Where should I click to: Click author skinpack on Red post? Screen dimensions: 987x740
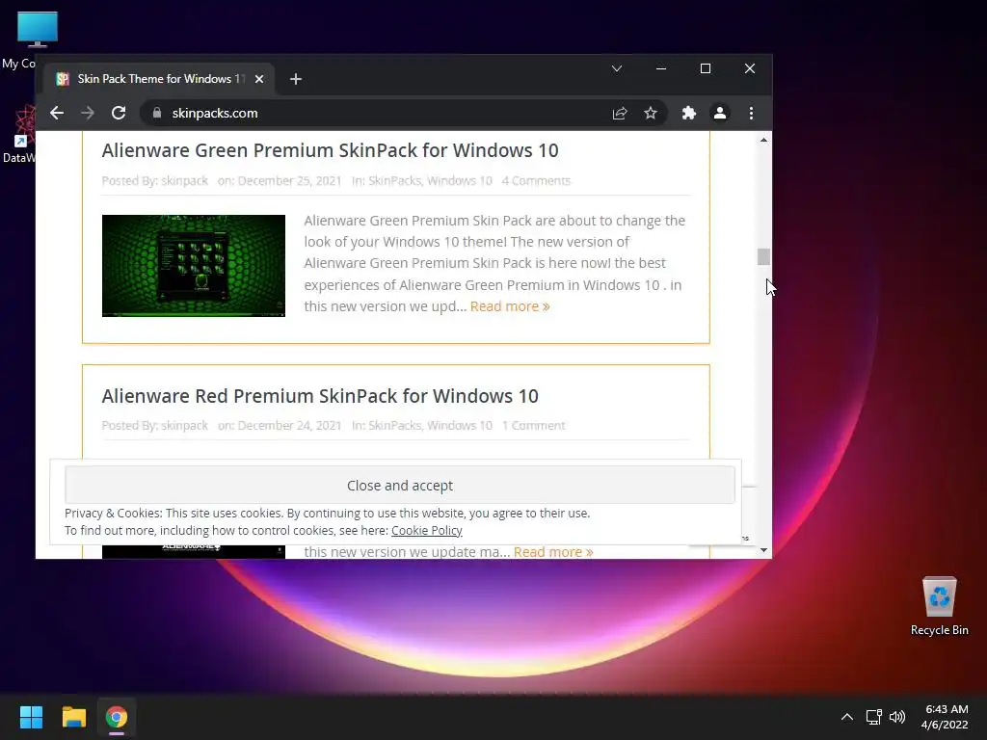184,426
